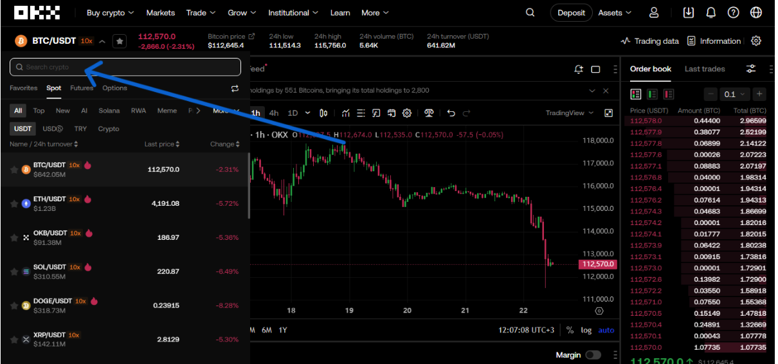The width and height of the screenshot is (778, 364).
Task: Collapse the BTC/USDT pair selector chevron
Action: click(x=102, y=41)
